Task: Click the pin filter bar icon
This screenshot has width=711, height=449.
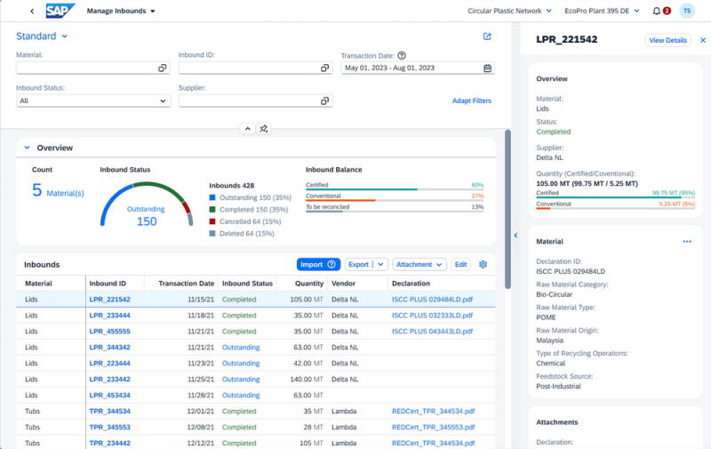Action: point(264,129)
